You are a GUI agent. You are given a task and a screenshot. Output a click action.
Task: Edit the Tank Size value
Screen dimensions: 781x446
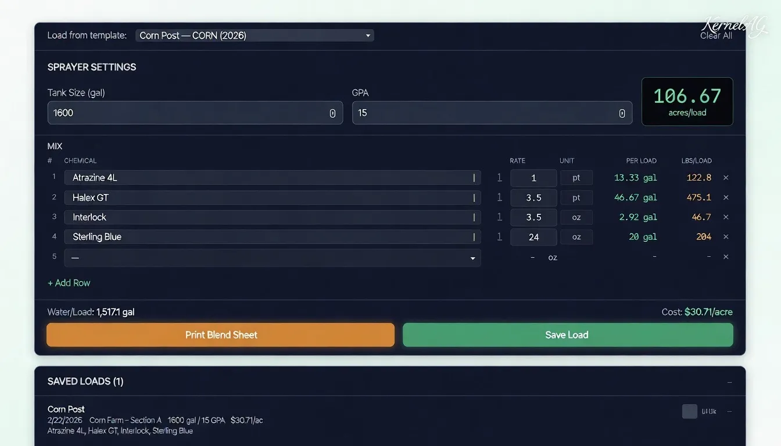coord(174,113)
